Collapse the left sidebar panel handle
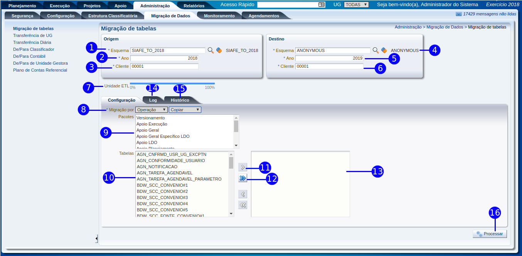Screen dimensions: 522x256 tap(96, 239)
